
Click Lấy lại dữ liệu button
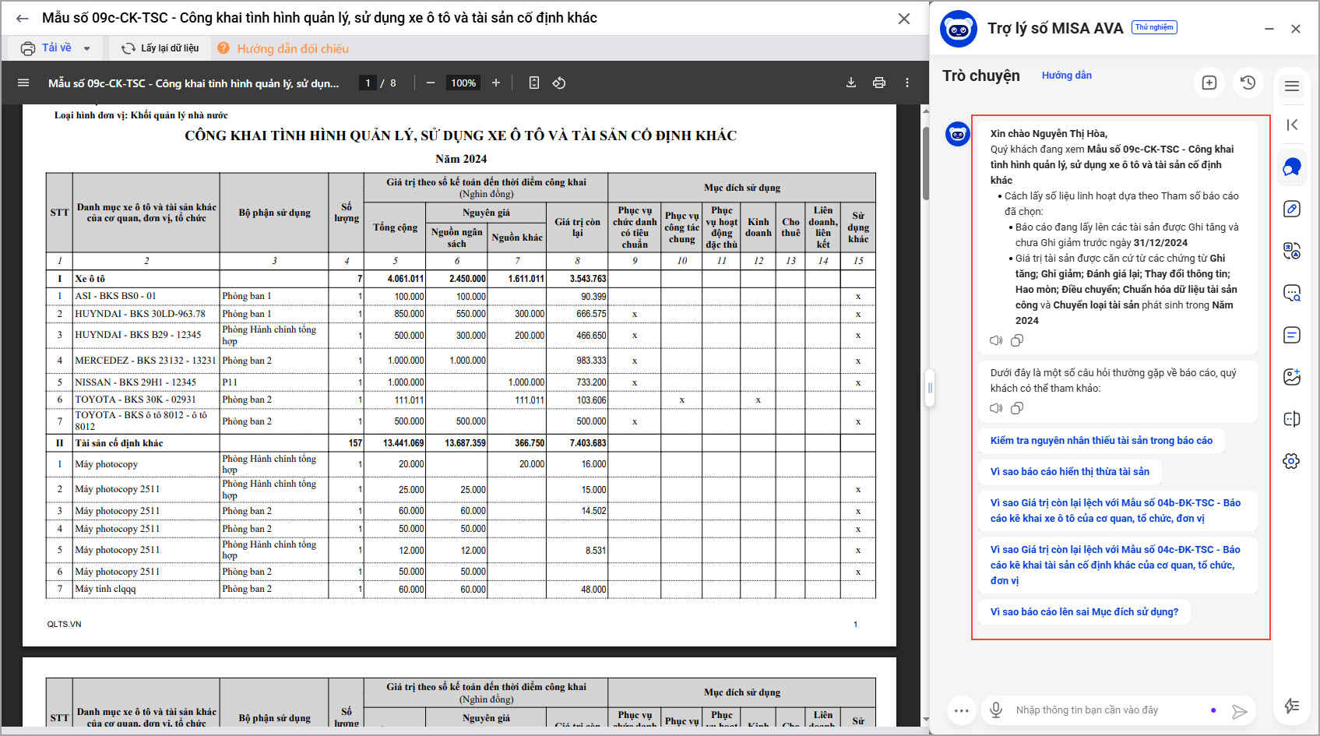(160, 48)
